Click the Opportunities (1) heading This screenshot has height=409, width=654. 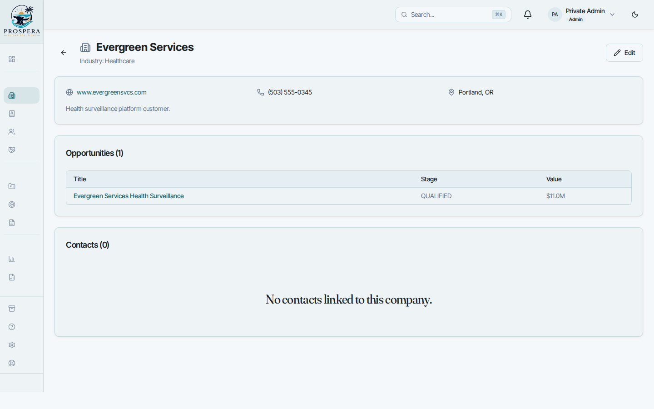point(94,153)
